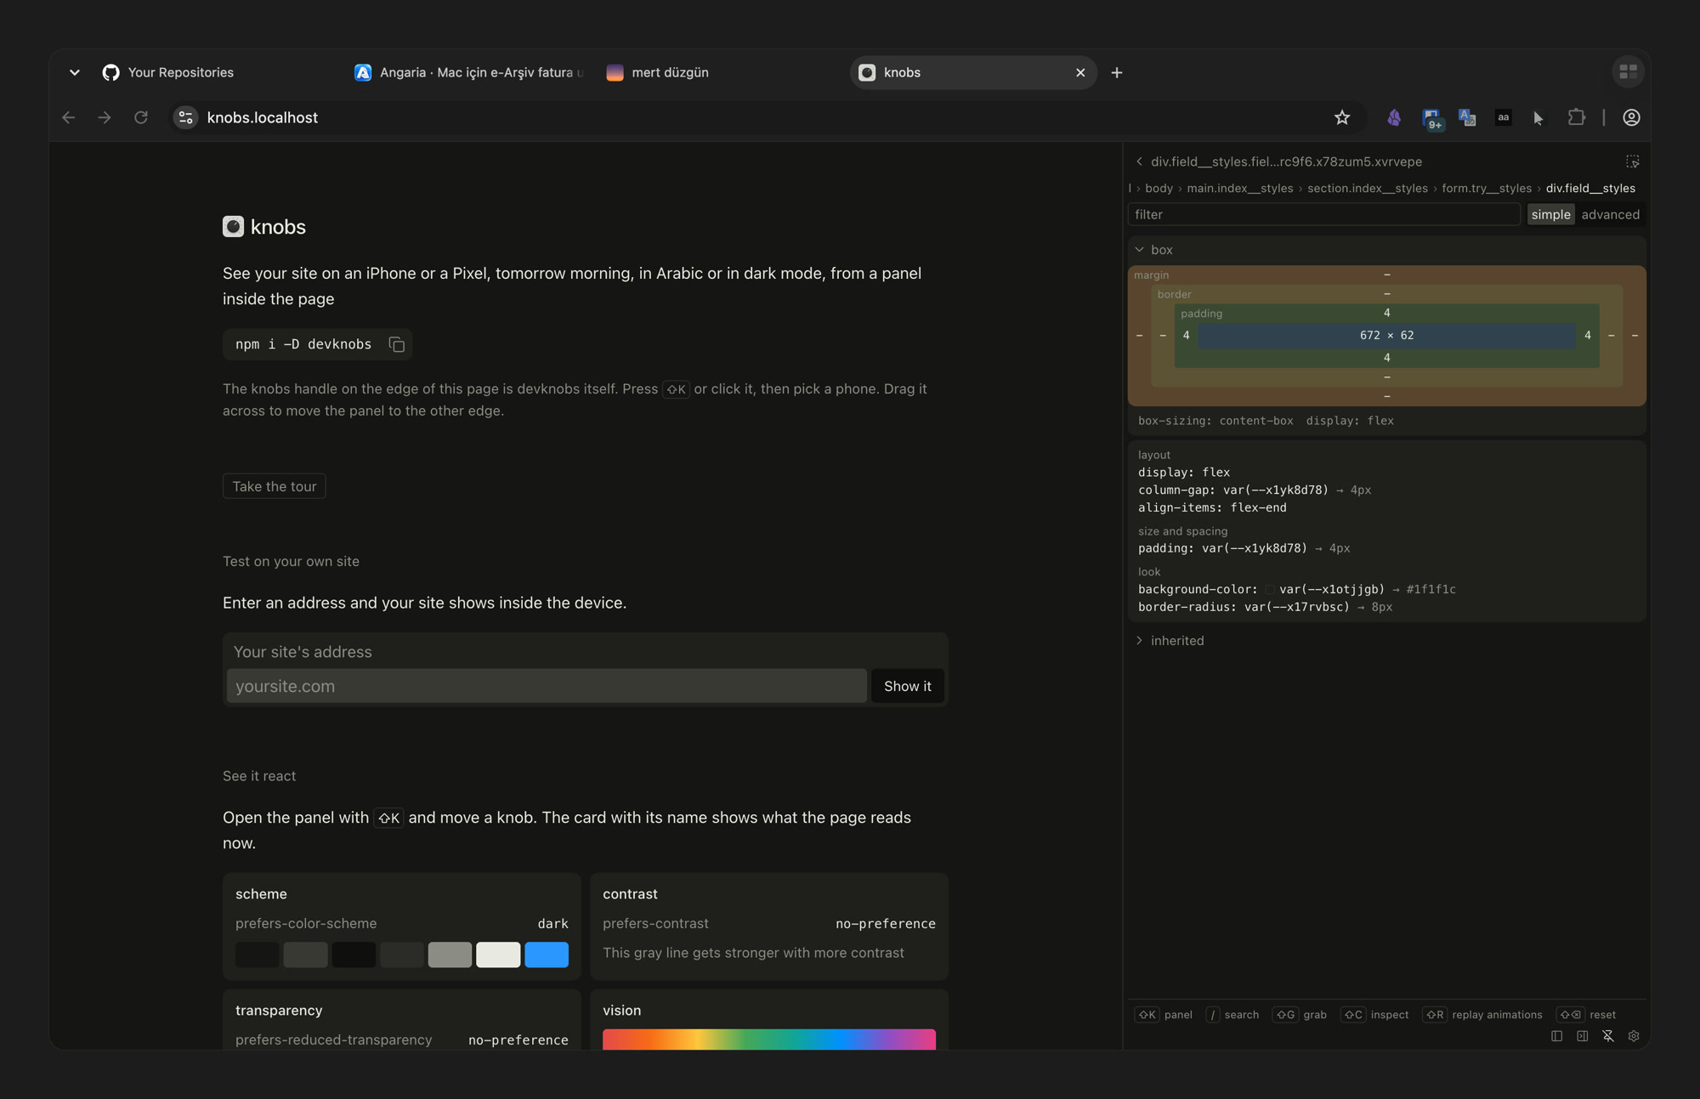The width and height of the screenshot is (1700, 1099).
Task: Click the cursor arrow extension icon
Action: tap(1538, 118)
